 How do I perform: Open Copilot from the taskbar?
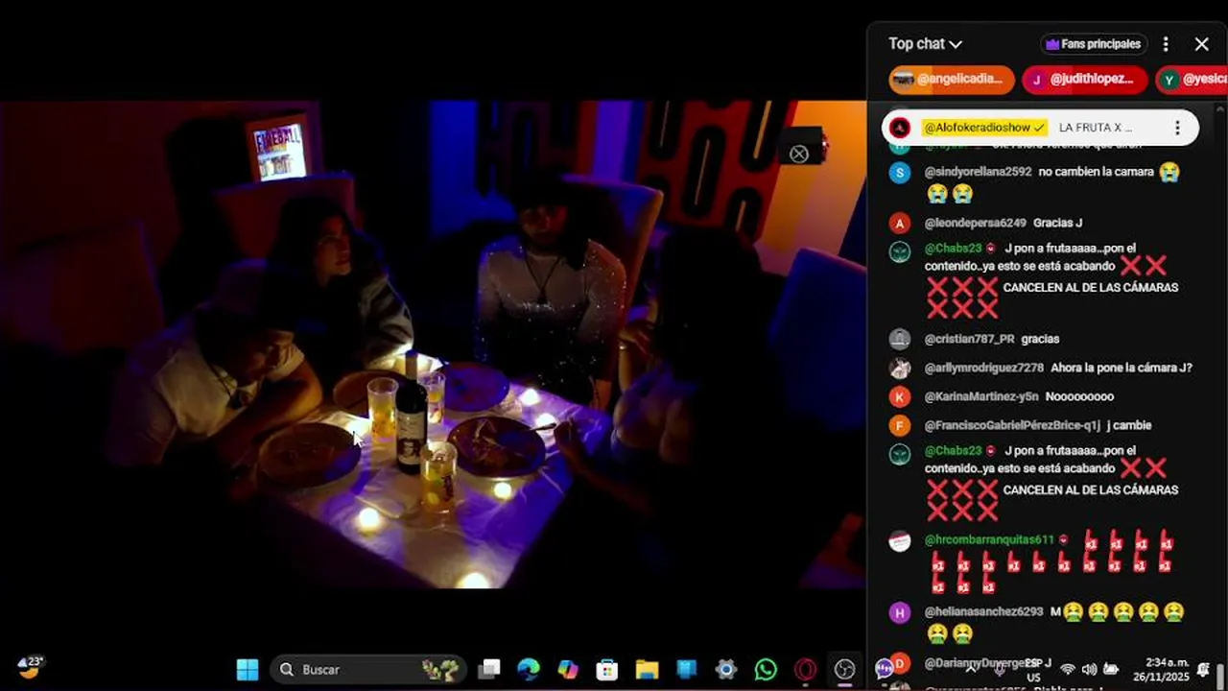point(568,669)
